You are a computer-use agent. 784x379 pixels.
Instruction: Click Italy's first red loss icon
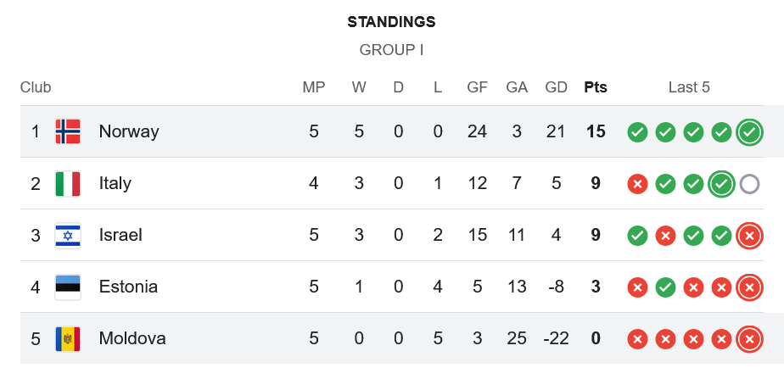coord(637,184)
